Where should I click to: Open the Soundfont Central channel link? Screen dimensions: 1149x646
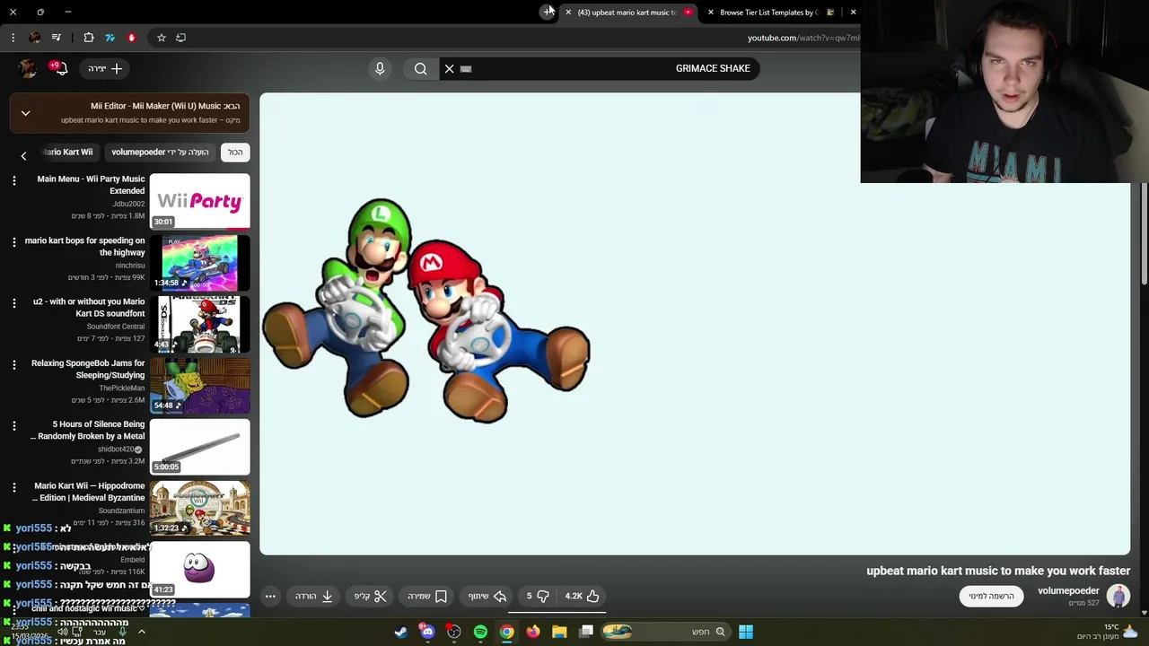[116, 327]
